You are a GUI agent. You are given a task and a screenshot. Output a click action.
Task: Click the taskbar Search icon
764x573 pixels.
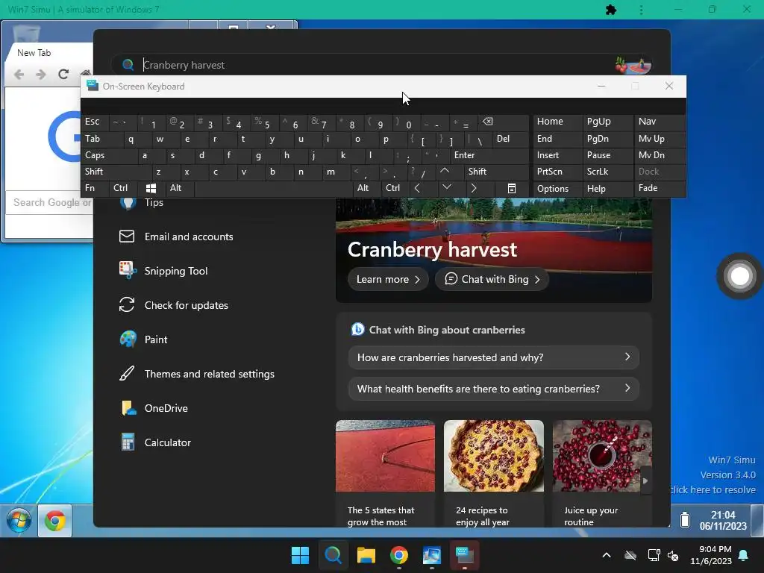(334, 555)
